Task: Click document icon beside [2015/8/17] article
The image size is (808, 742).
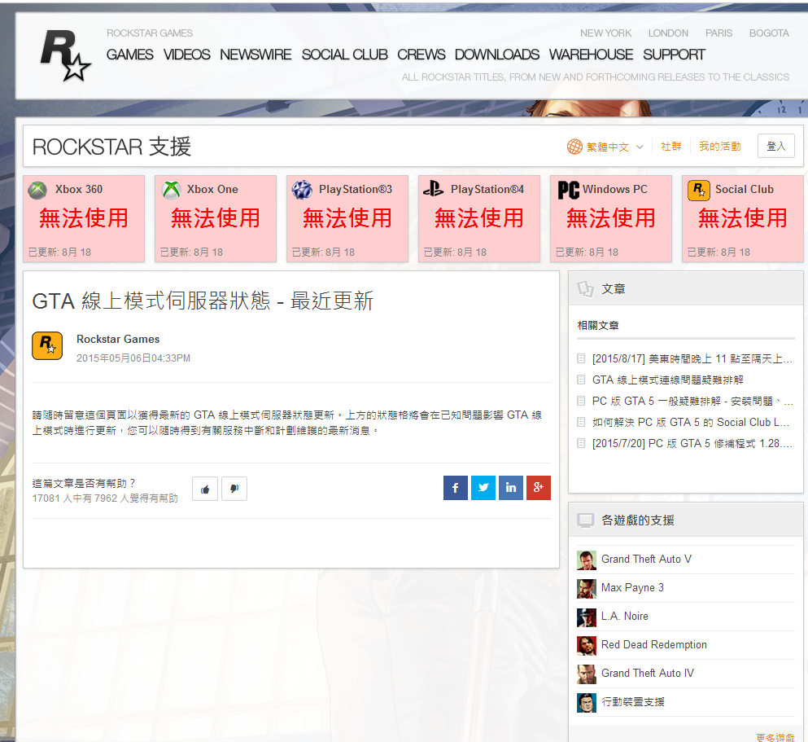Action: click(x=581, y=358)
